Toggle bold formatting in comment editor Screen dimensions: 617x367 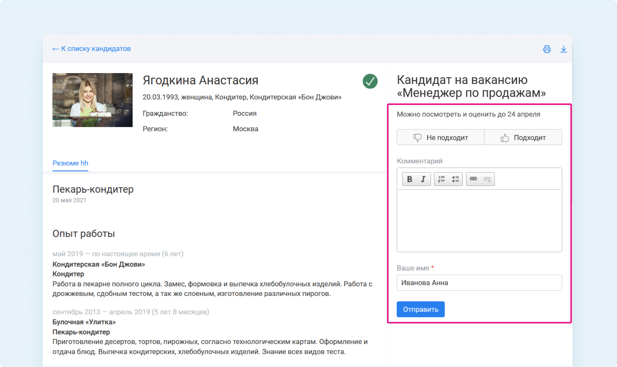coord(410,179)
